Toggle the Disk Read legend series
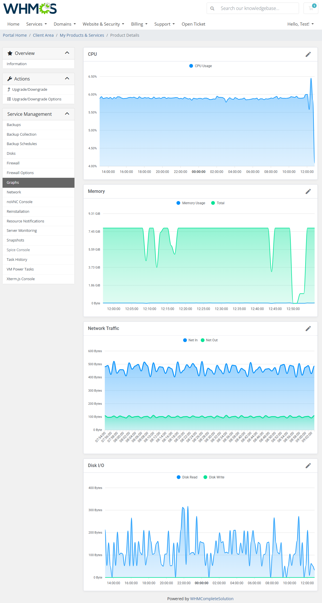Screen dimensions: 322x603 coord(187,477)
